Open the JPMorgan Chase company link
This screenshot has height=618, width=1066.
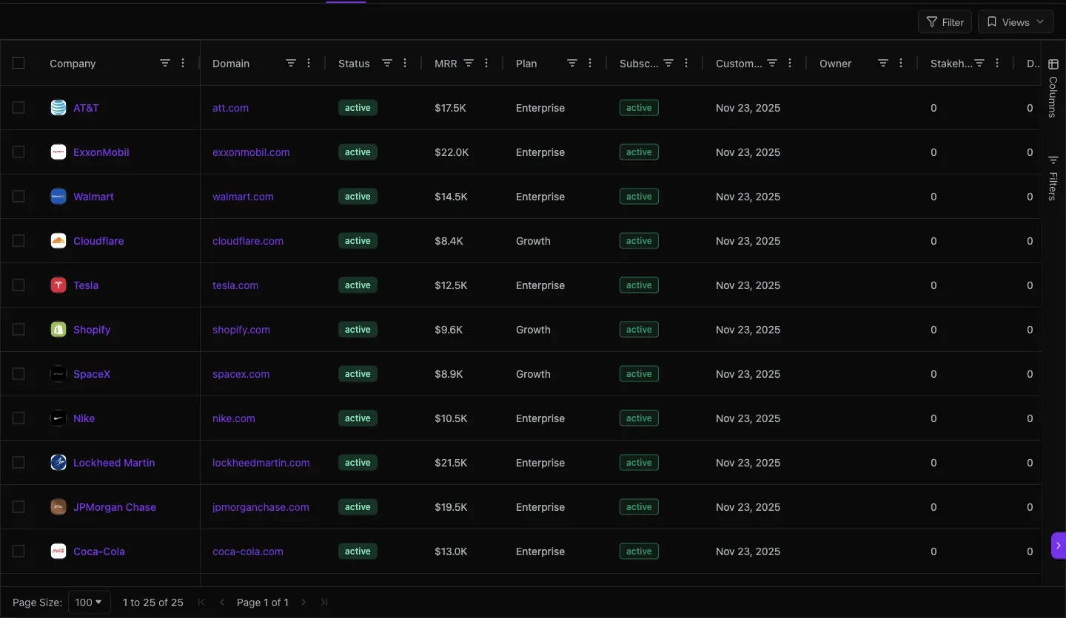(x=115, y=507)
